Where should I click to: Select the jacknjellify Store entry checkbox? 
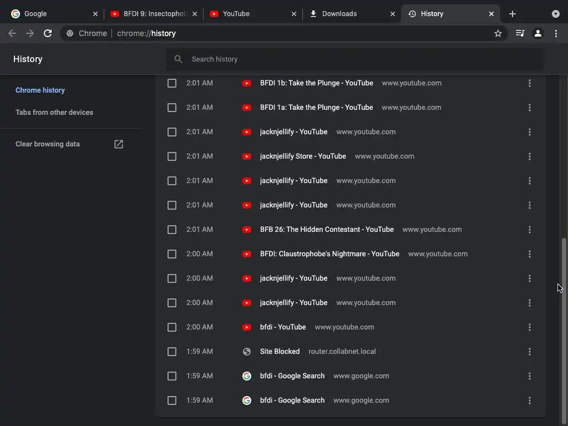[x=172, y=156]
